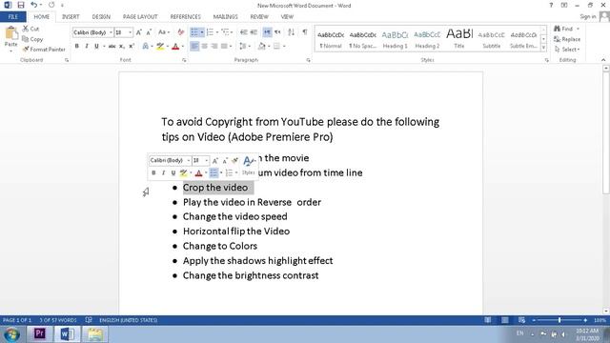Click Find in the Editing group
The image size is (610, 343).
tap(567, 29)
